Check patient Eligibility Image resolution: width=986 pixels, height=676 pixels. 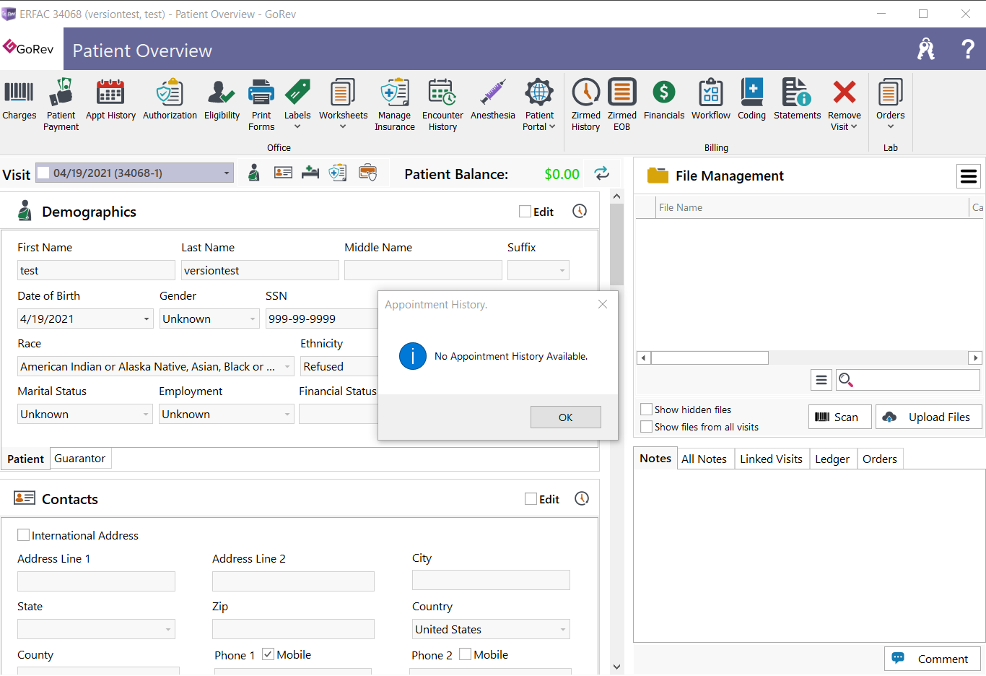coord(222,100)
